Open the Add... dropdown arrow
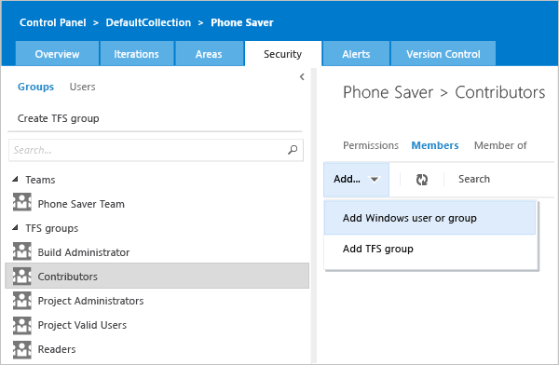Screen dimensions: 559x365 click(x=375, y=180)
